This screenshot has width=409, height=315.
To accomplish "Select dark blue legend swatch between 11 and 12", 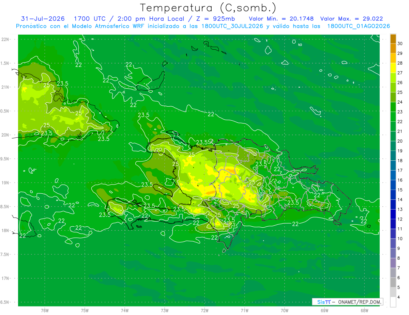I will point(393,224).
